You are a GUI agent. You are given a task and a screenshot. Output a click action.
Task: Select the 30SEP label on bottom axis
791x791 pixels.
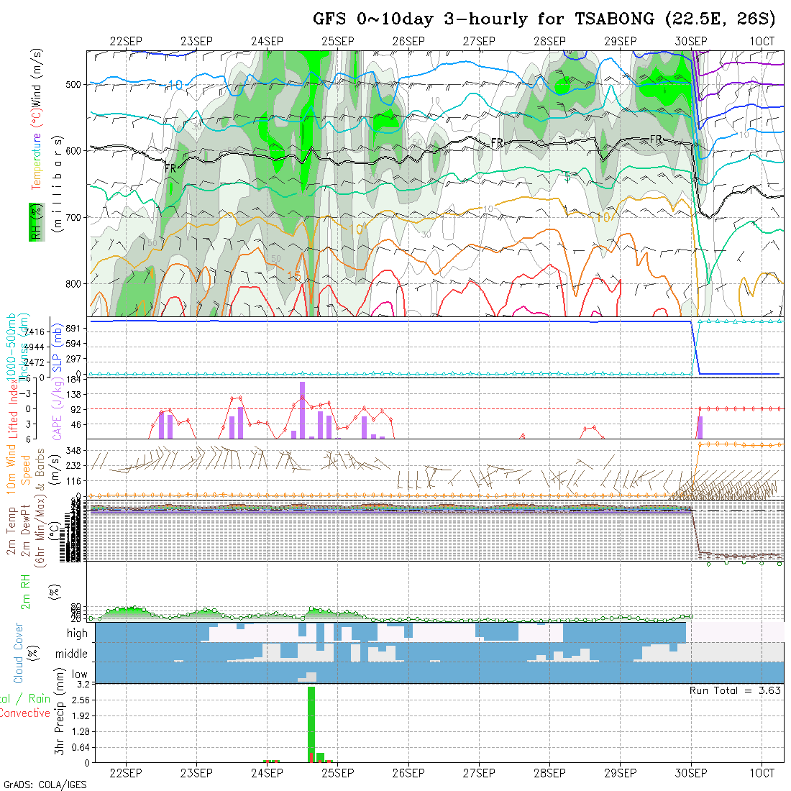[x=691, y=773]
